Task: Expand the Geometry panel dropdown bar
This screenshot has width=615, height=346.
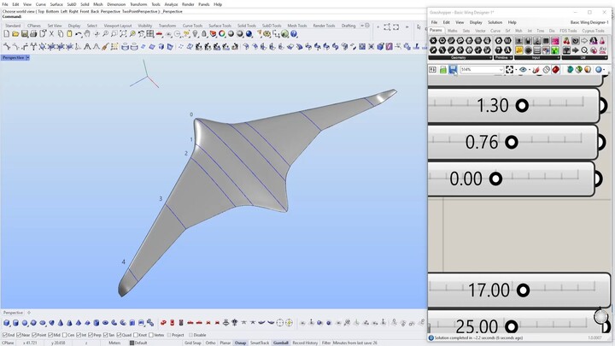Action: coord(459,57)
